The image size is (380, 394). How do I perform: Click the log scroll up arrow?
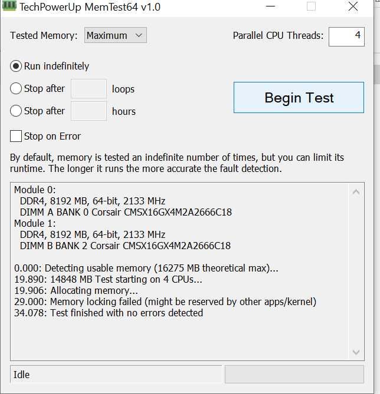point(356,192)
